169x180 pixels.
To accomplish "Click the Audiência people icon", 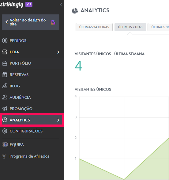I will pos(5,97).
